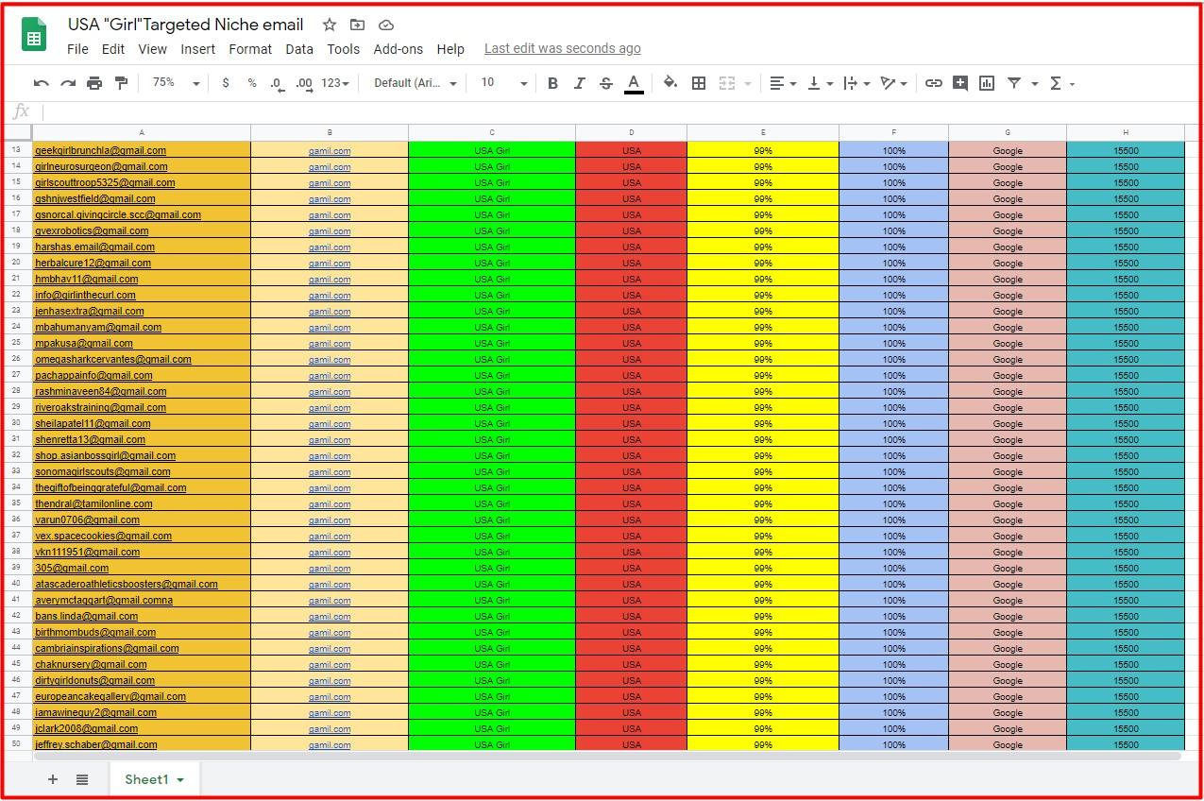Apply currency format using the dollar icon
The image size is (1204, 801).
point(226,83)
